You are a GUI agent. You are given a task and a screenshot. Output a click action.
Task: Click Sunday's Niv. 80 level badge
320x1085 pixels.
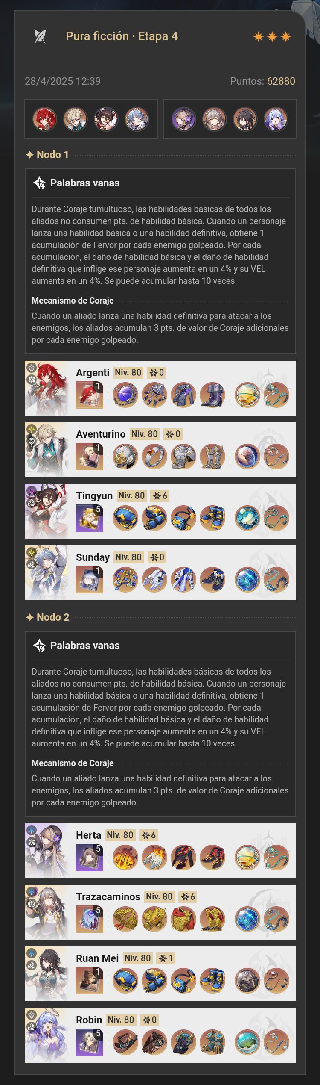pos(128,557)
